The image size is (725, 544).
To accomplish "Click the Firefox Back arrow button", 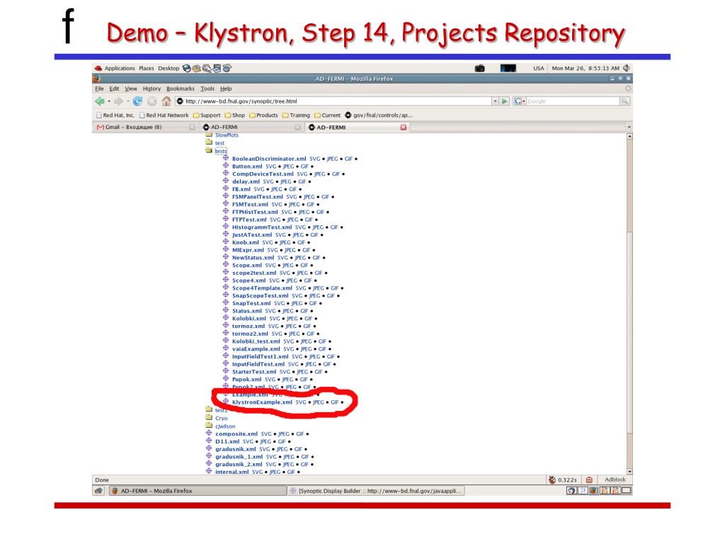I will 99,101.
